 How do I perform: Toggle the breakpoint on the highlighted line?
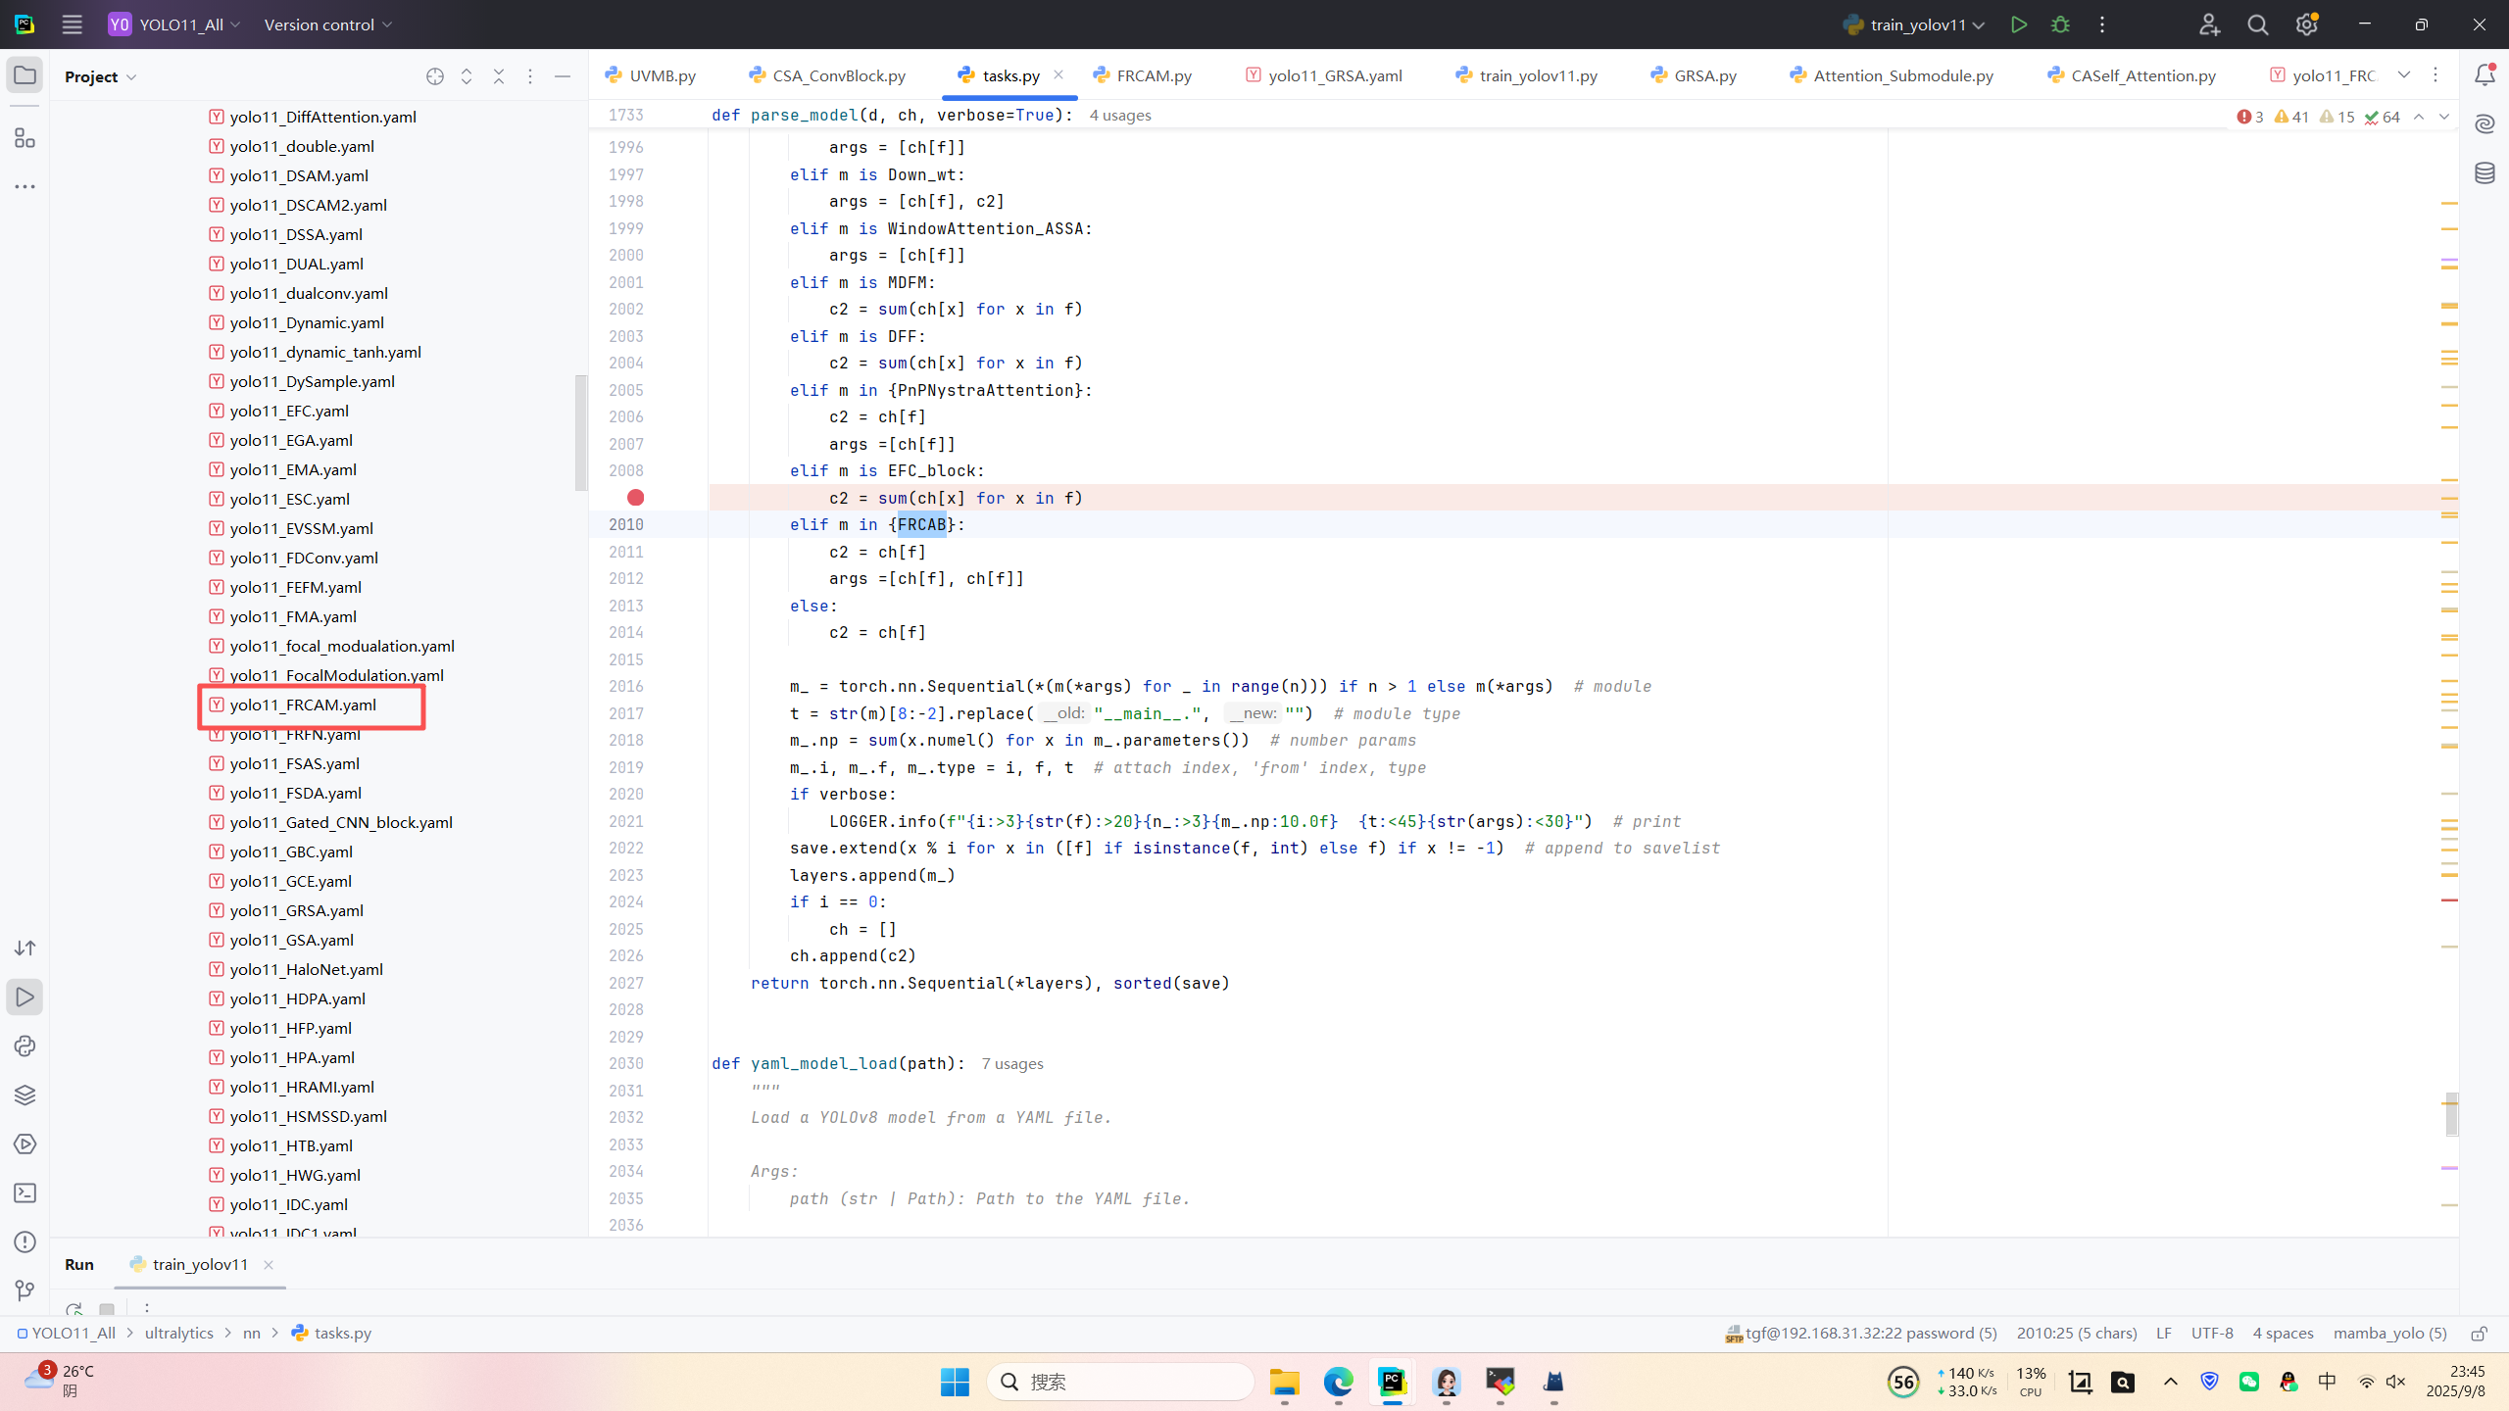tap(635, 498)
